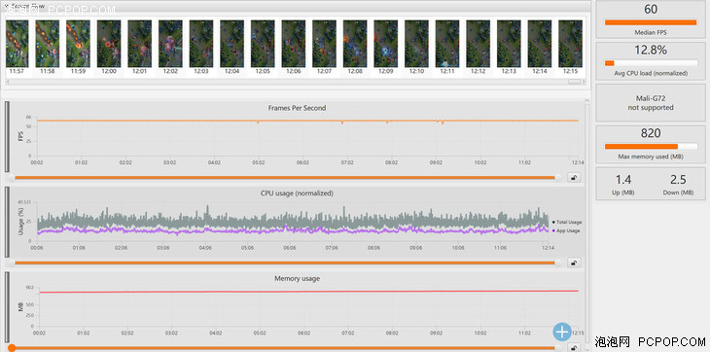Screen dimensions: 710x352
Task: Click the 2.5 Down (MB) value
Action: click(678, 180)
